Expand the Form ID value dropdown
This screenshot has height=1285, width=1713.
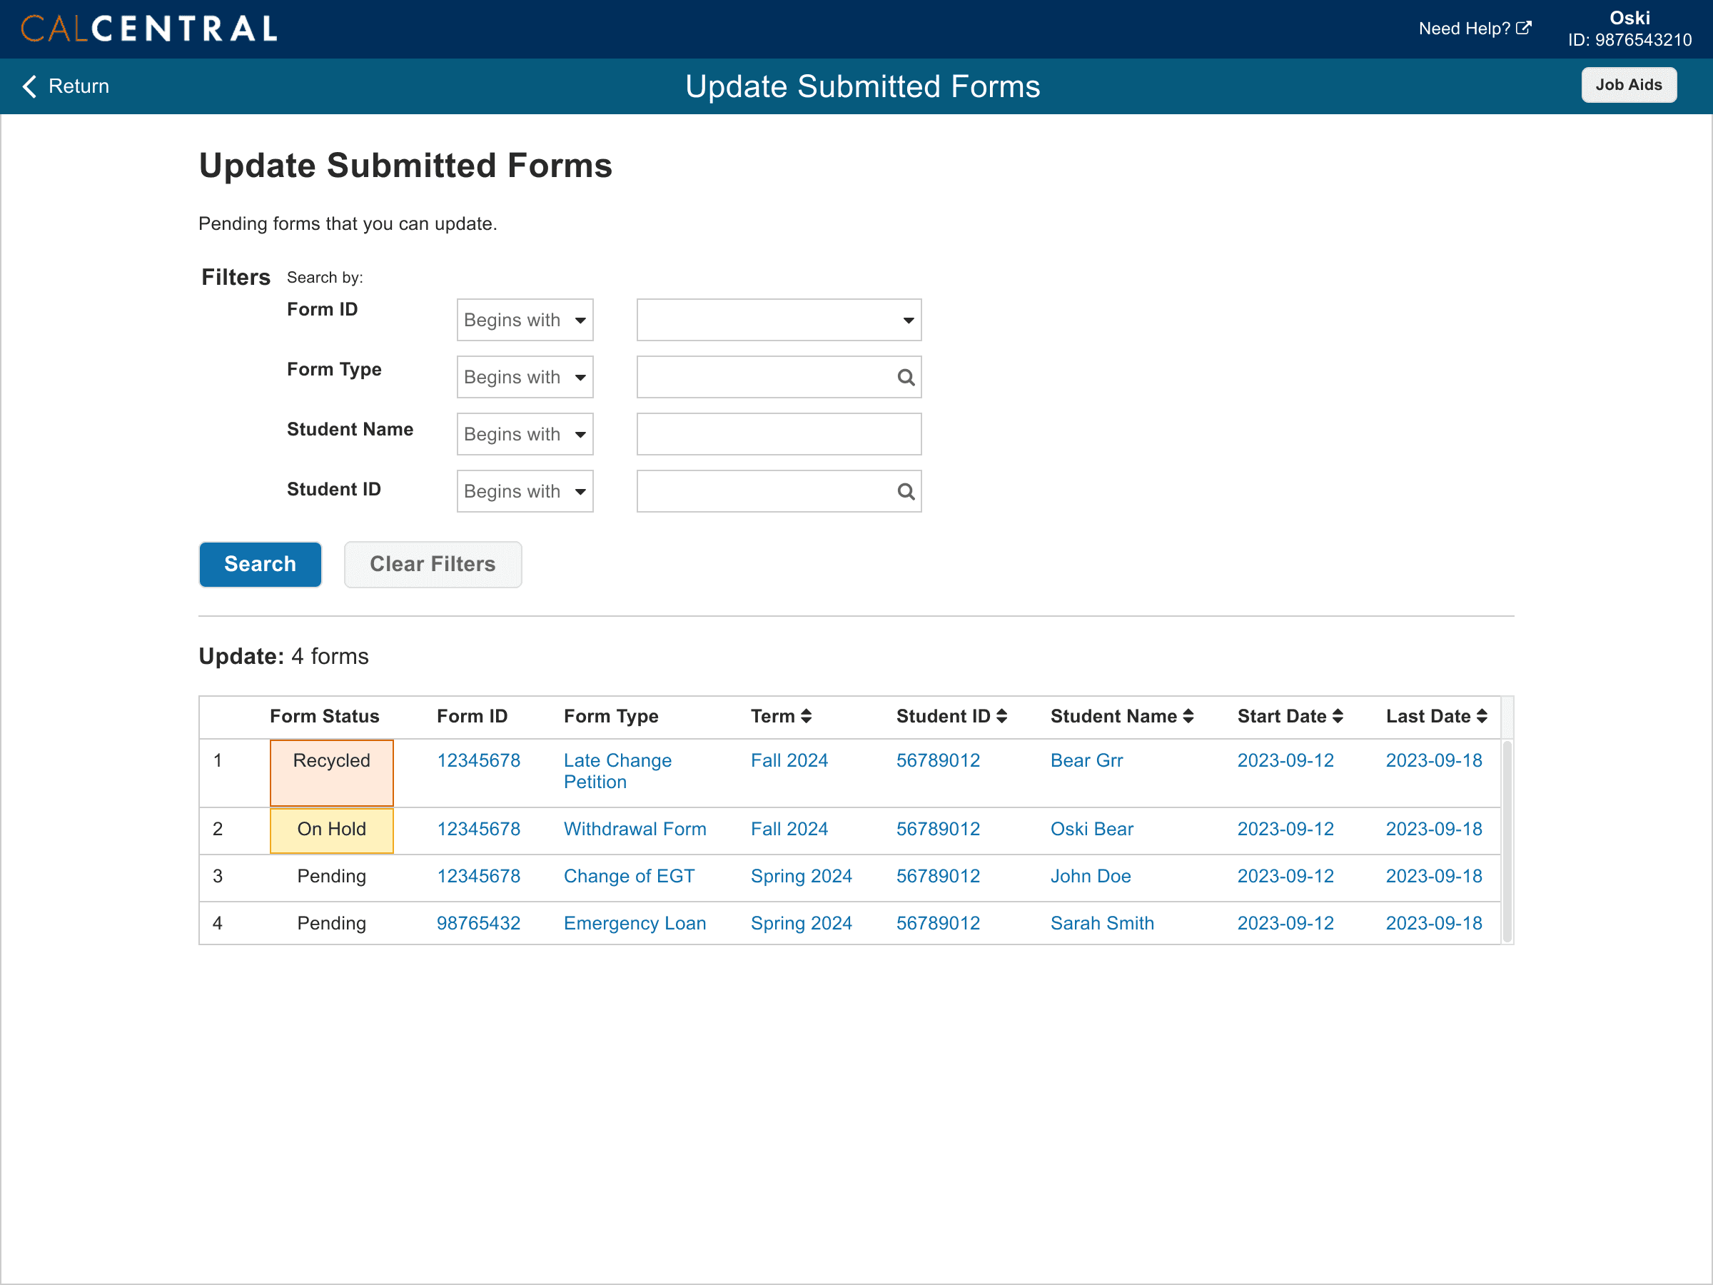pos(778,320)
